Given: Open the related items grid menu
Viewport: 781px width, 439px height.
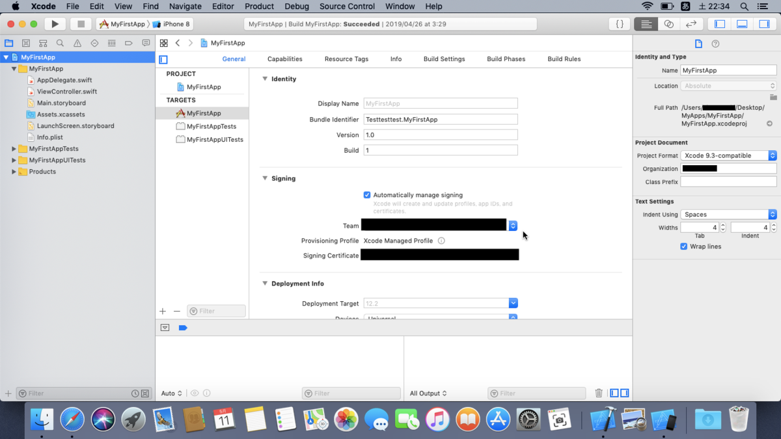Looking at the screenshot, I should [x=164, y=43].
